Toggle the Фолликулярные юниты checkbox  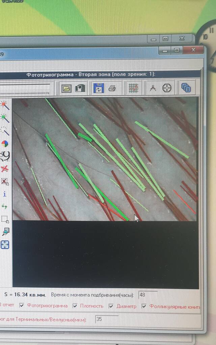pyautogui.click(x=144, y=306)
